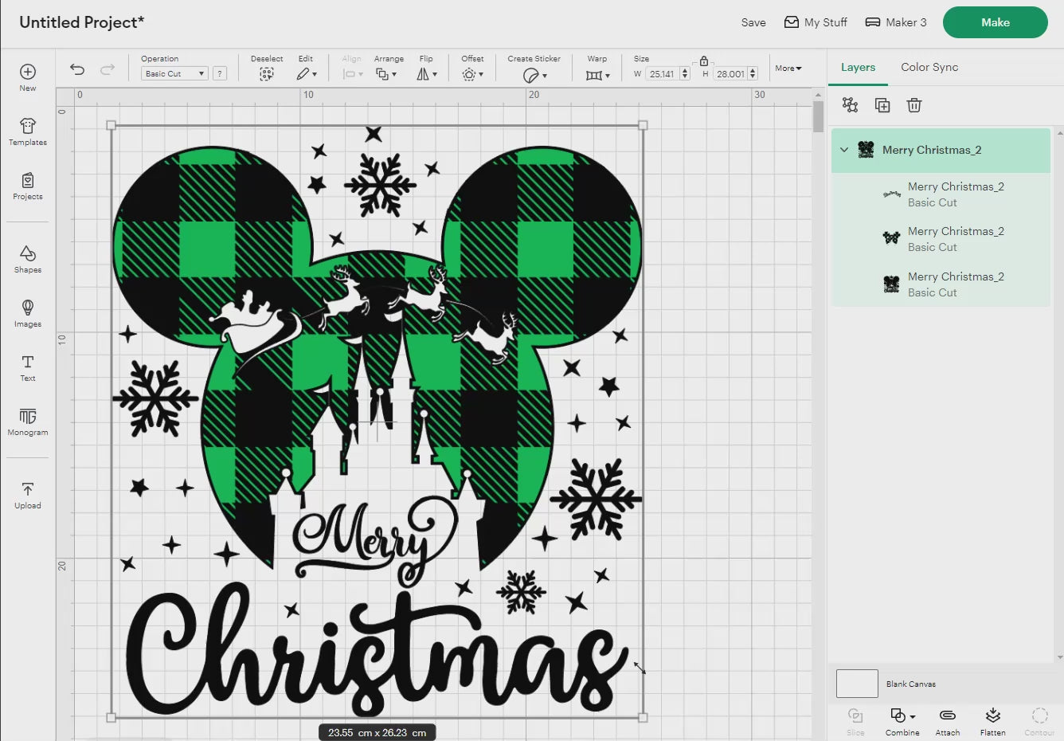Open the Create Sticker dropdown
1064x741 pixels.
coord(534,75)
